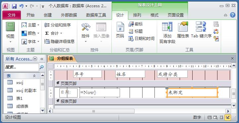Close the 分组报表 report tab
Viewport: 239px width, 123px height.
click(x=232, y=59)
